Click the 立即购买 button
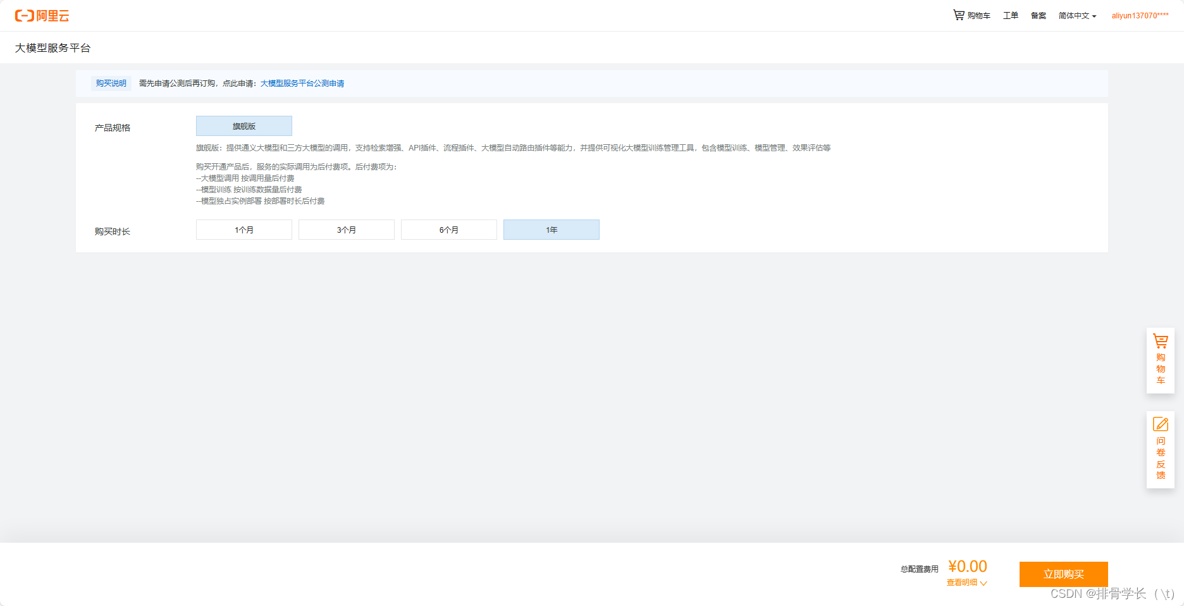The height and width of the screenshot is (606, 1184). 1064,574
